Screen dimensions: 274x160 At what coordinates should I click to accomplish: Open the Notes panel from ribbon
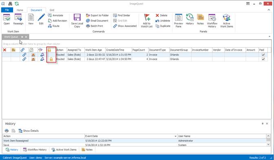[200, 20]
